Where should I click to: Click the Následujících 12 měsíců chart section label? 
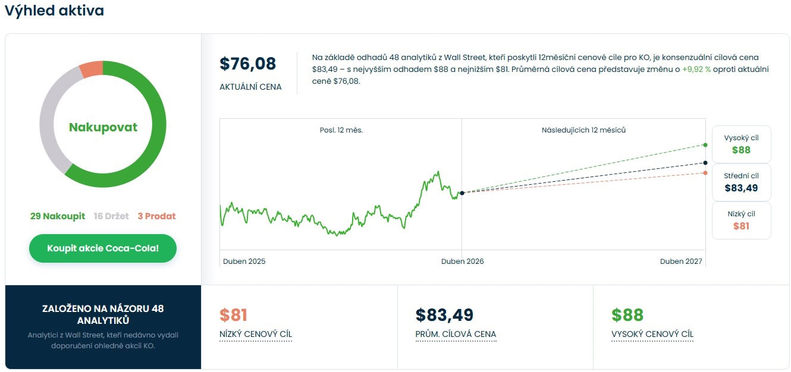(x=583, y=130)
